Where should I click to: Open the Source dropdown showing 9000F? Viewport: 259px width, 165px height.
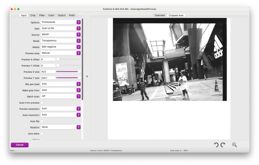click(61, 34)
